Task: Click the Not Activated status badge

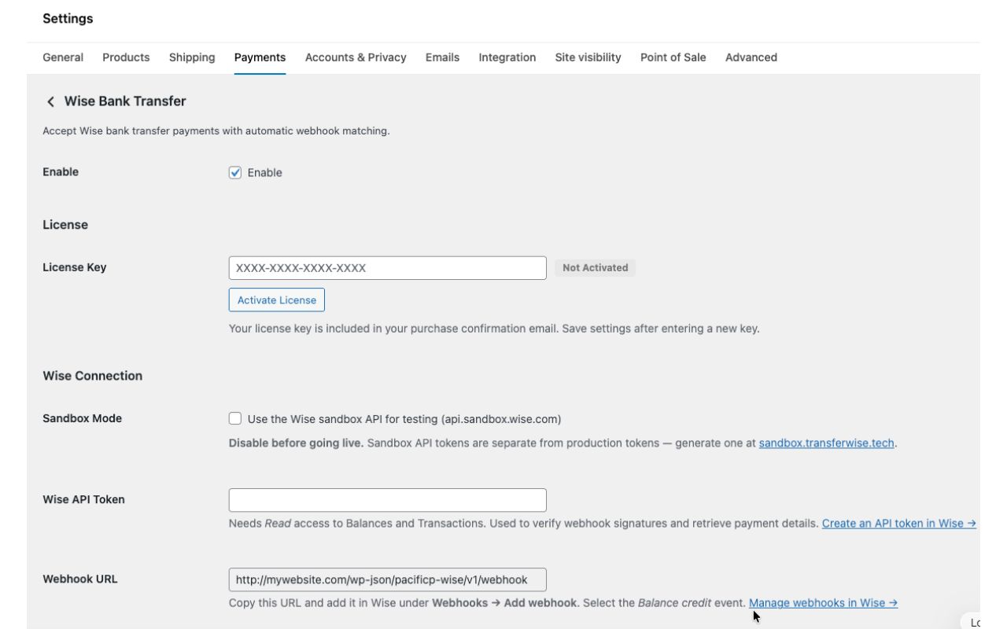Action: pyautogui.click(x=595, y=268)
